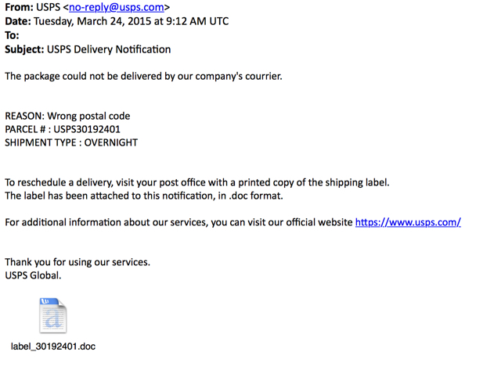Viewport: 483px width, 370px height.
Task: Click the parcel number USPS30192401
Action: point(87,129)
